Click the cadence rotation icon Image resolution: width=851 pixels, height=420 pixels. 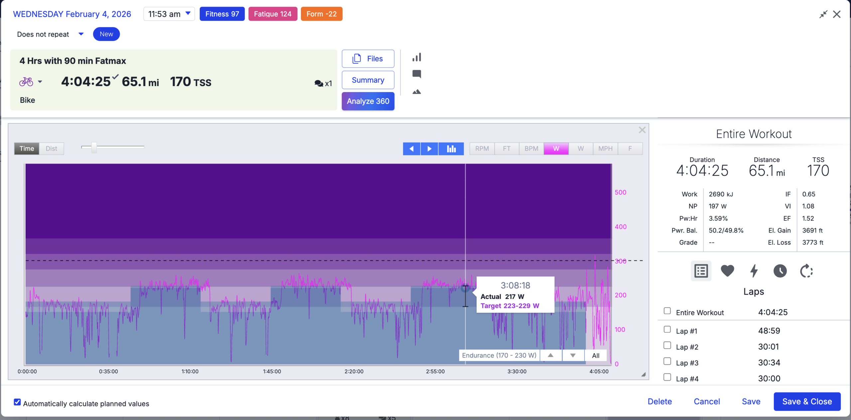(806, 271)
